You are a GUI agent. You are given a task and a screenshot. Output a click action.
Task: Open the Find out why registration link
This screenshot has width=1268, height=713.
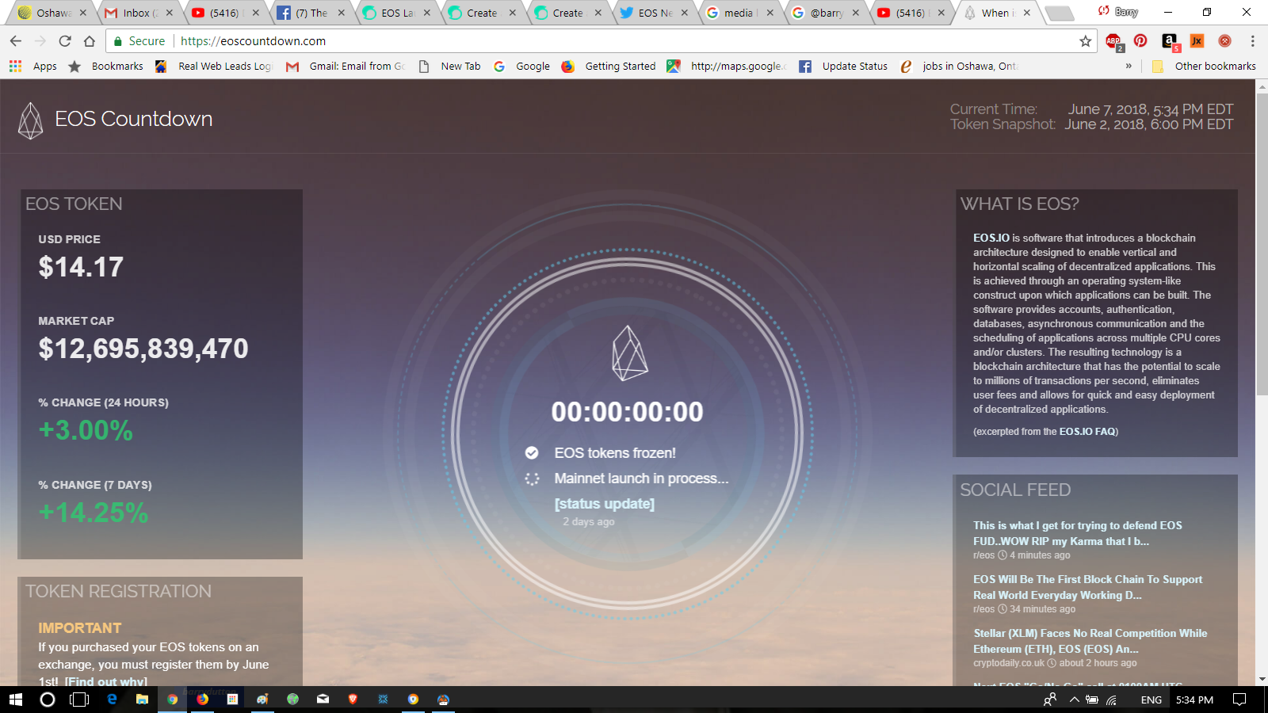tap(106, 681)
